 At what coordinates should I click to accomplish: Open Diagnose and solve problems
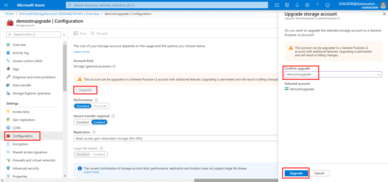(x=34, y=77)
